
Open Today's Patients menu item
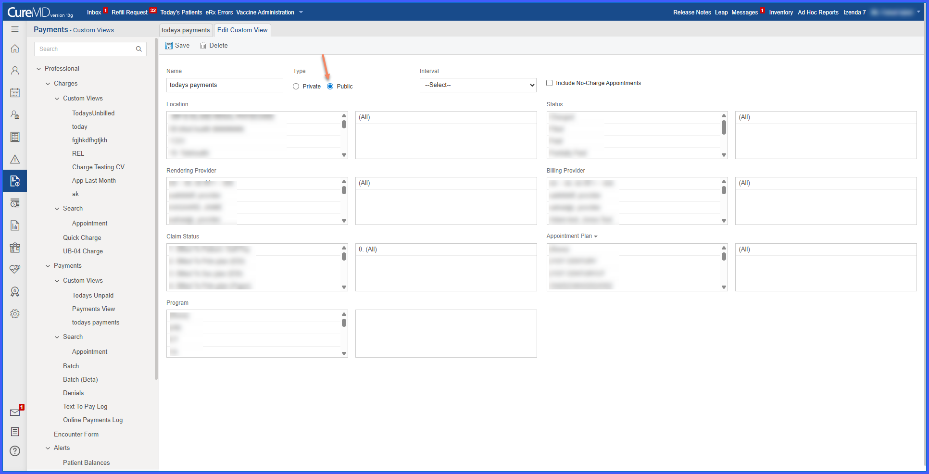coord(181,12)
